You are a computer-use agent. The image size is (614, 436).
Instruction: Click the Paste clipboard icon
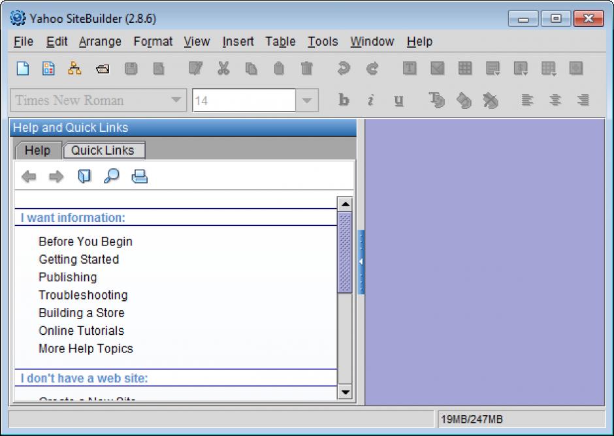click(279, 69)
